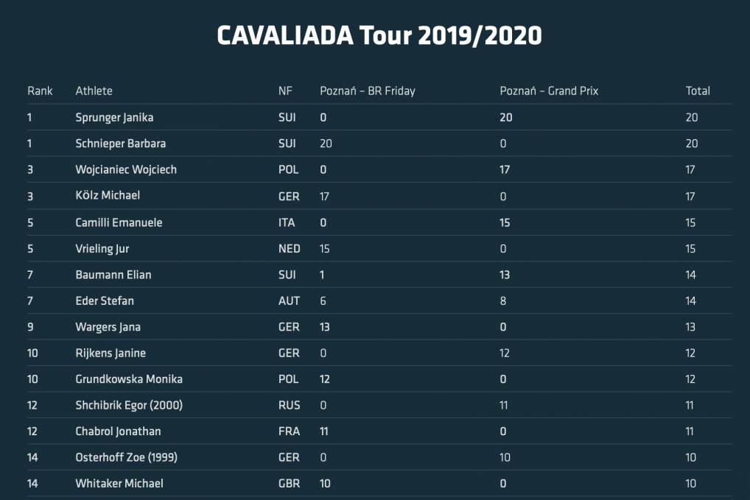Click the Poznań – Grand Prix header

549,91
